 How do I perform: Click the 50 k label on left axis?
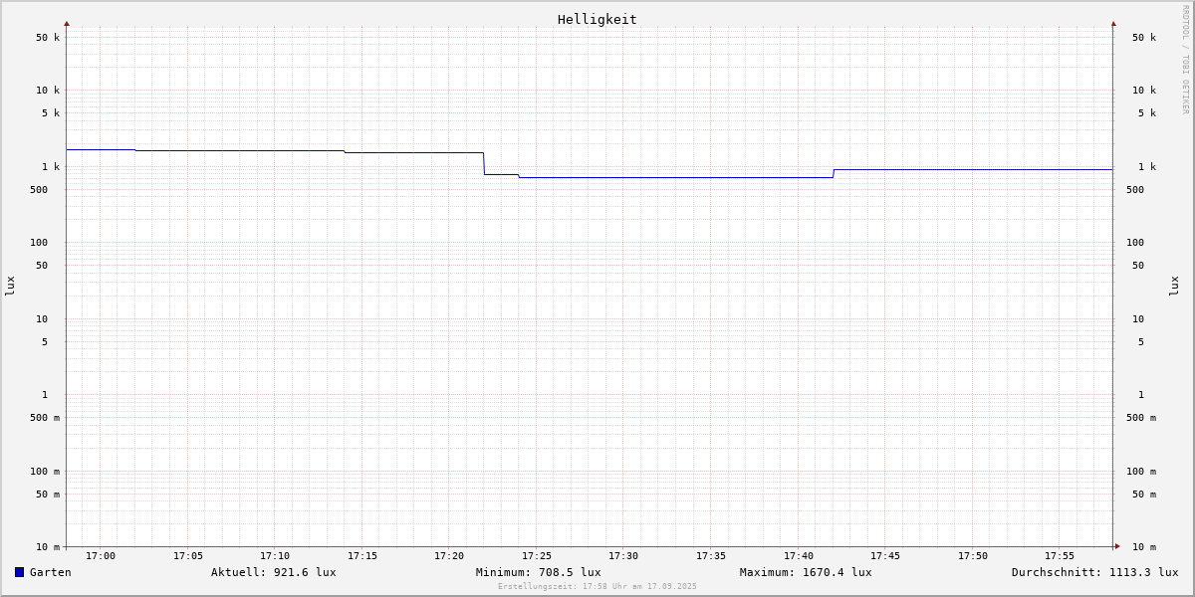(48, 38)
